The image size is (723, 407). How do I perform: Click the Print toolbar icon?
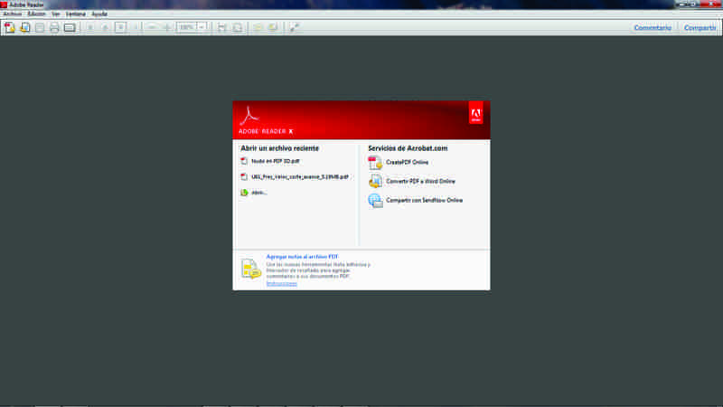tap(54, 28)
